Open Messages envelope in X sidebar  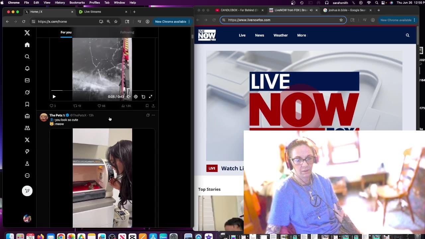coord(27,80)
